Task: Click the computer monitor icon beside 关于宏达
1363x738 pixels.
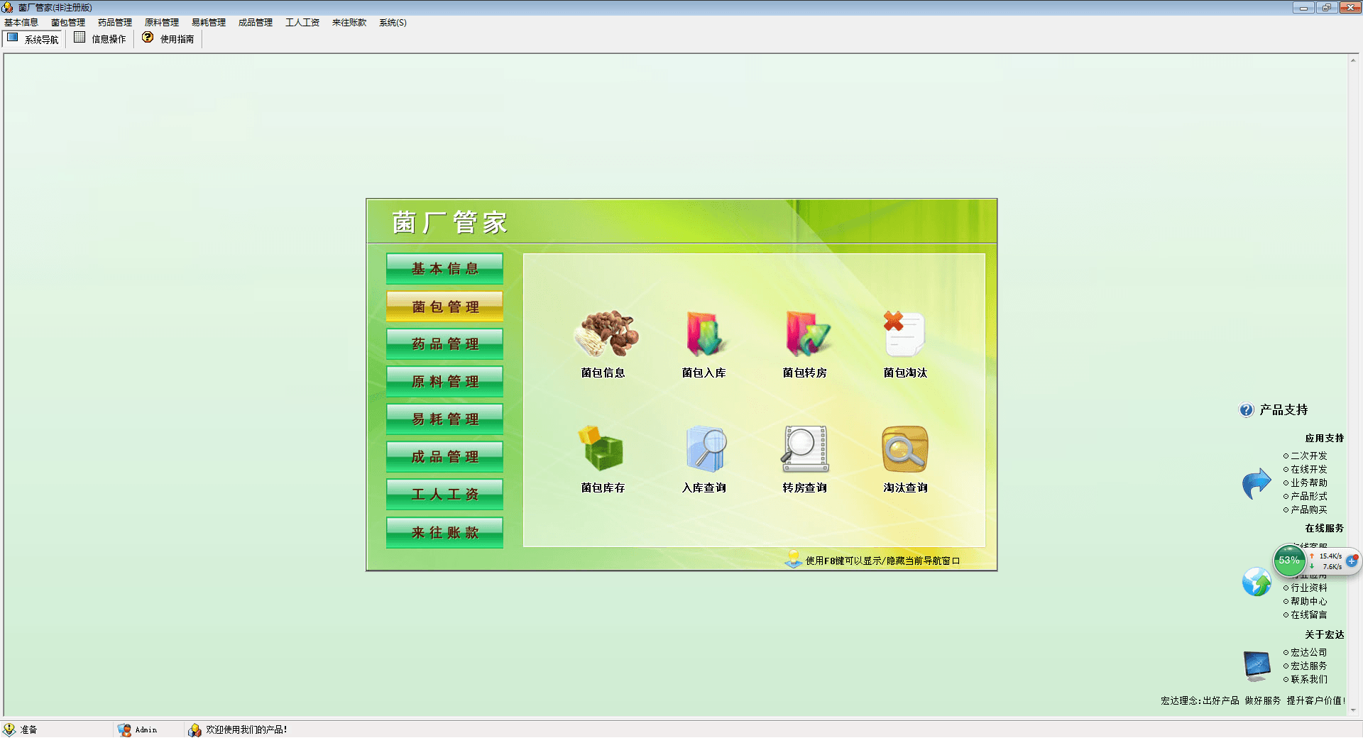Action: pos(1257,666)
